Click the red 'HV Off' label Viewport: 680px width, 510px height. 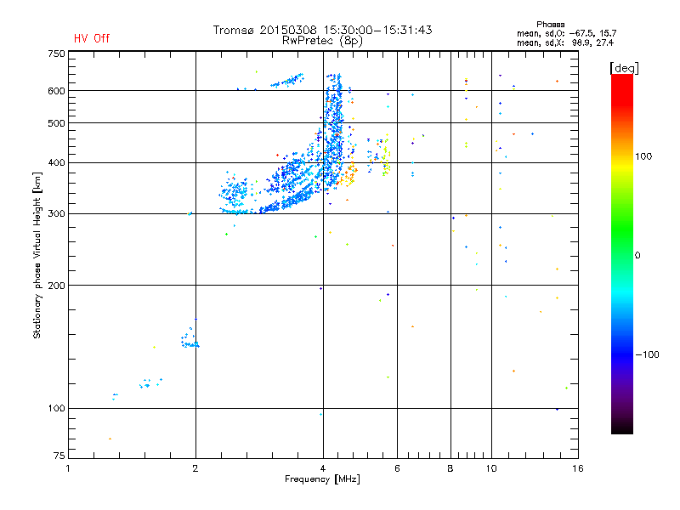(x=92, y=38)
